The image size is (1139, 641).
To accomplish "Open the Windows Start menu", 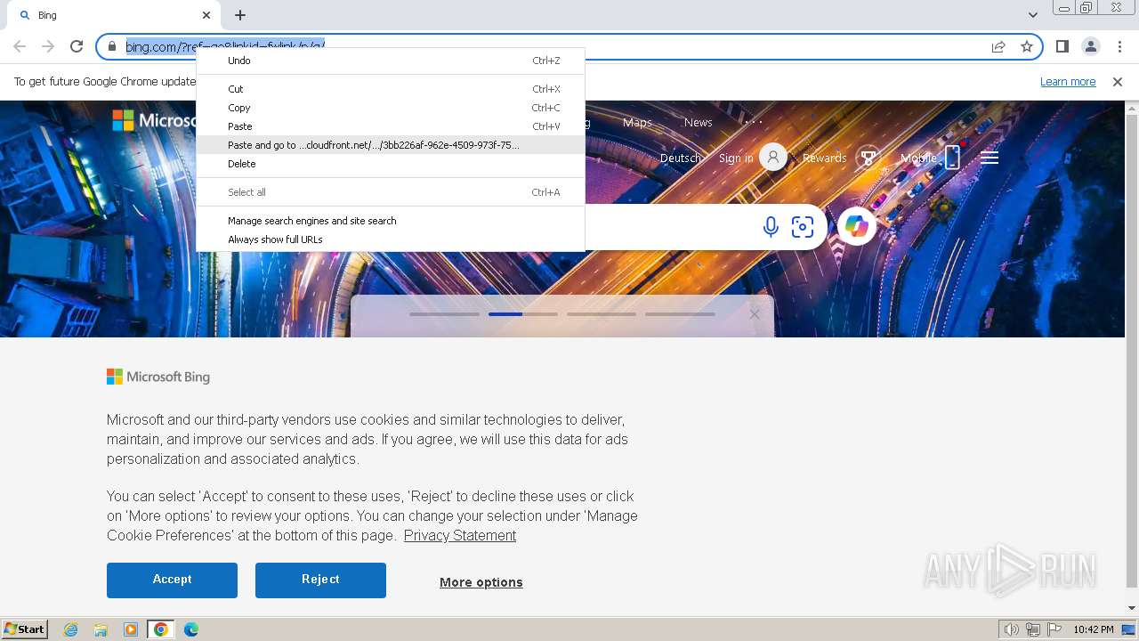I will pos(25,629).
